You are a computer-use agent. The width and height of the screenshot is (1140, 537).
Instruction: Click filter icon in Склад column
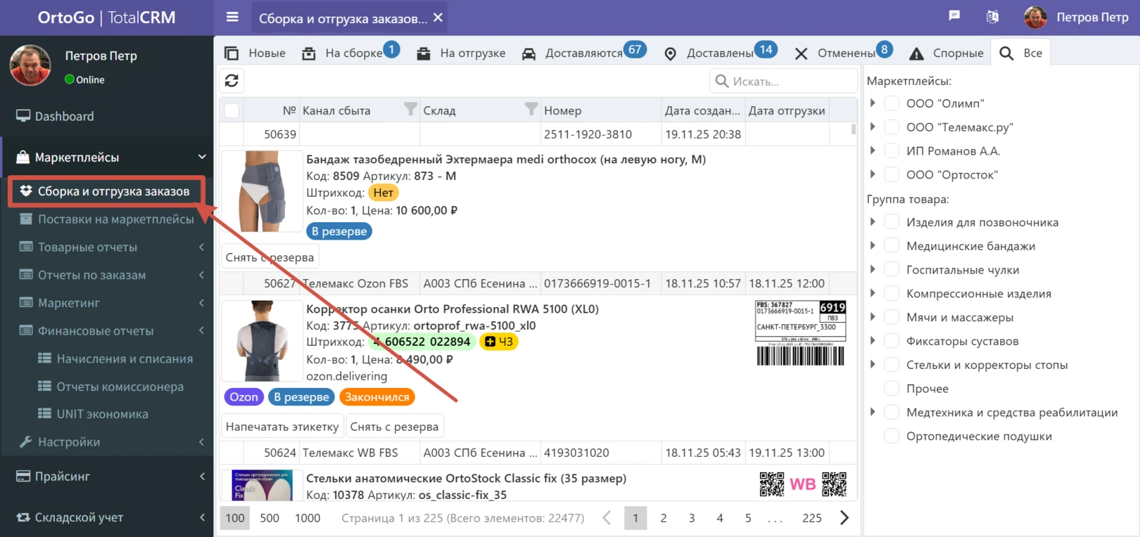[x=531, y=109]
